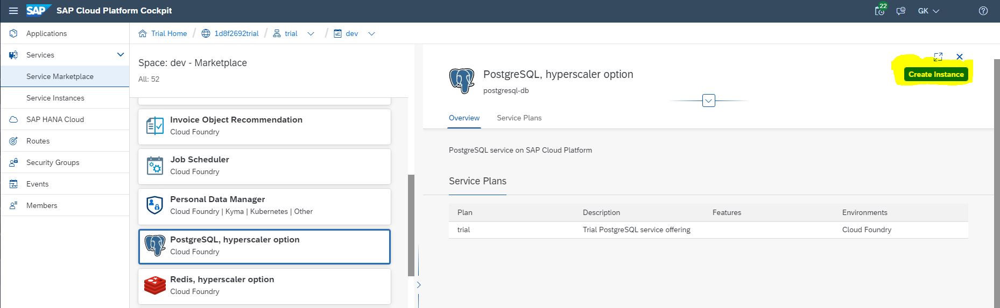
Task: Collapse the PostgreSQL header section
Action: point(709,101)
